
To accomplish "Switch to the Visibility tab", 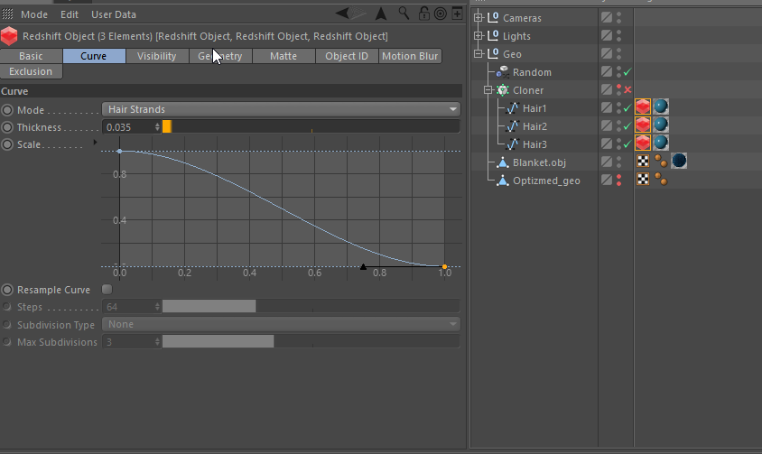I will click(x=157, y=56).
